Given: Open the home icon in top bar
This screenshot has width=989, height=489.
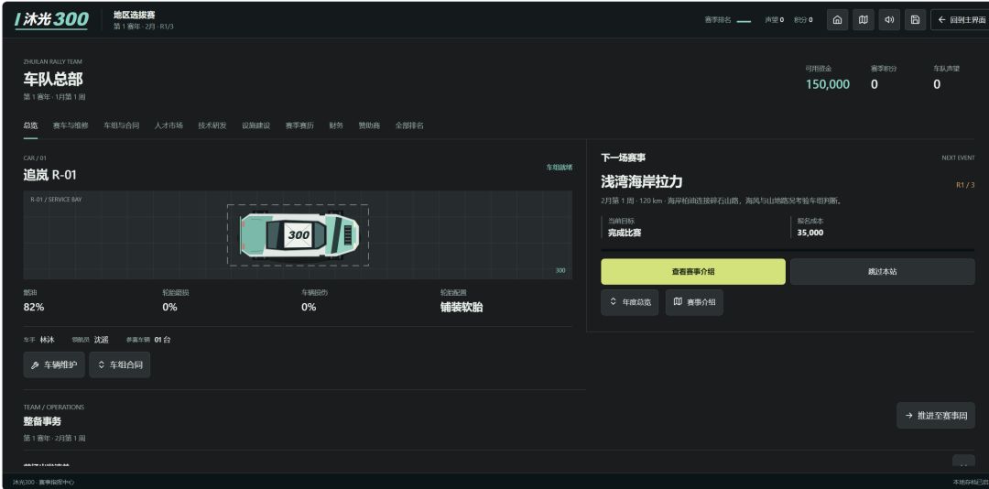Looking at the screenshot, I should (x=837, y=19).
